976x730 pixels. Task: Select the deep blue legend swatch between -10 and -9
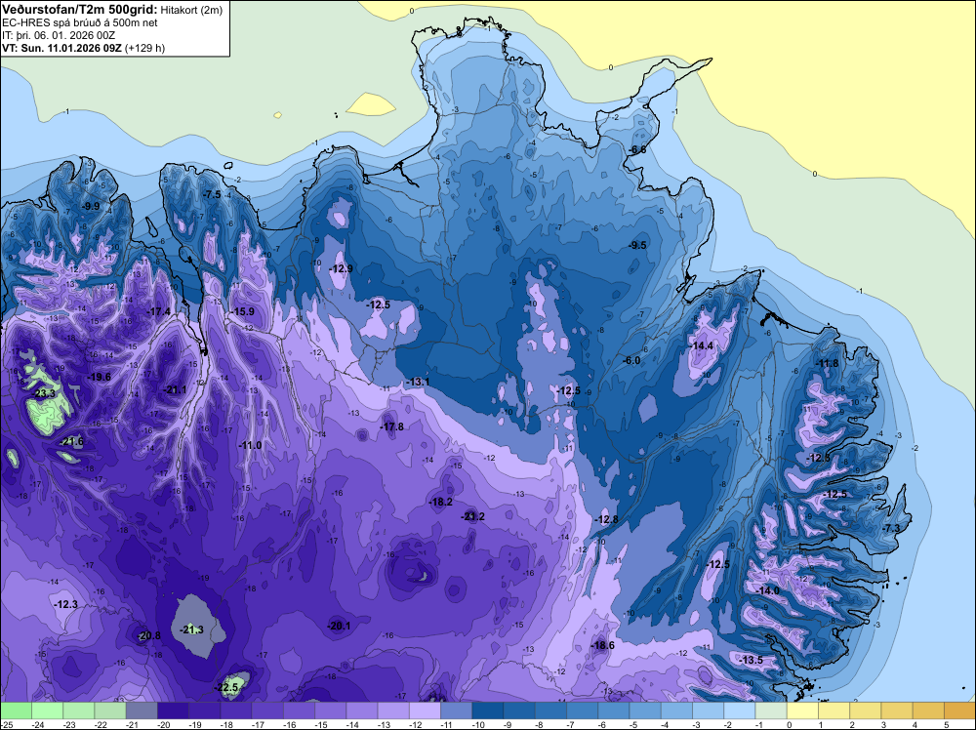pos(487,710)
